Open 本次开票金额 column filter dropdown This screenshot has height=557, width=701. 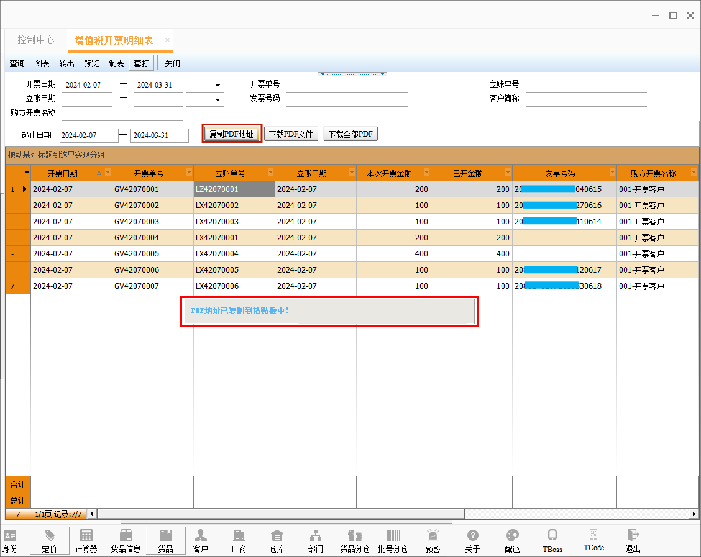(x=426, y=173)
